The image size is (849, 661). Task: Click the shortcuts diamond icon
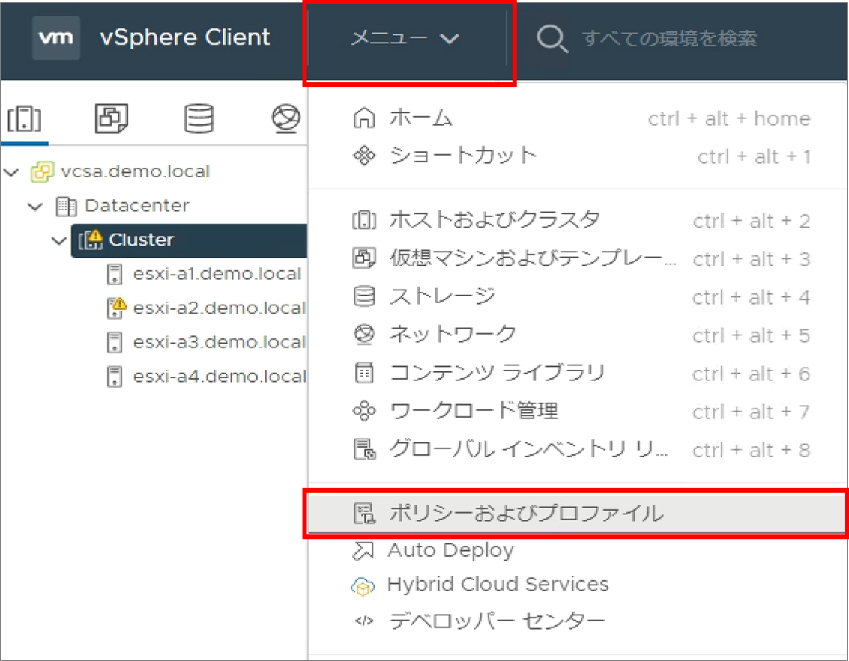click(364, 156)
